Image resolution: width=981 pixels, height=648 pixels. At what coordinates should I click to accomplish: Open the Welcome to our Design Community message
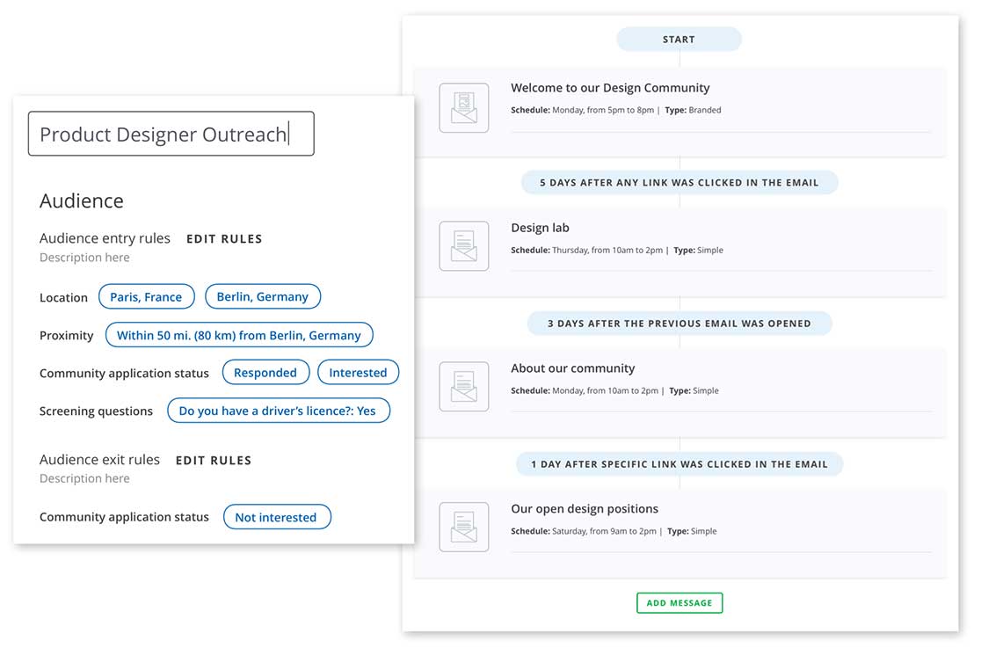coord(610,88)
